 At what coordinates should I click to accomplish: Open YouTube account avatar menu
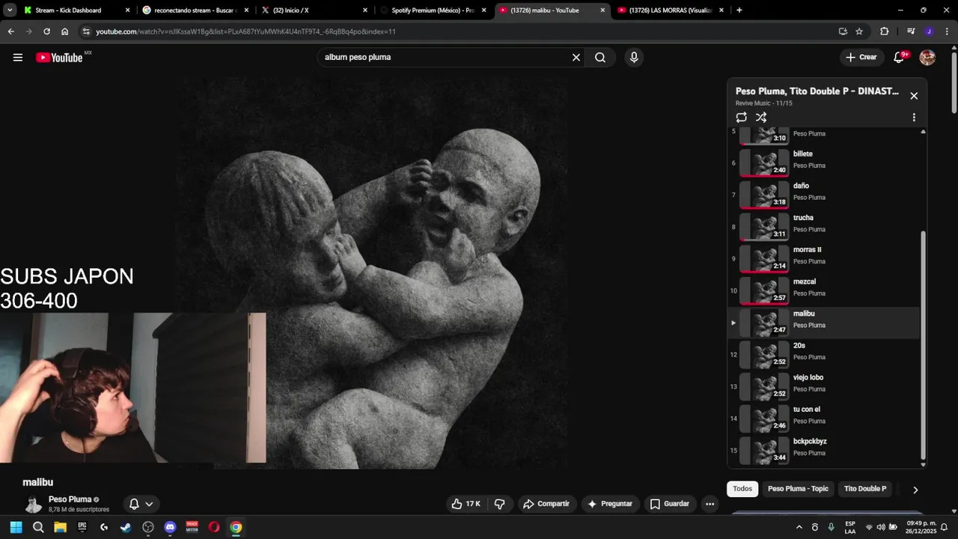927,58
